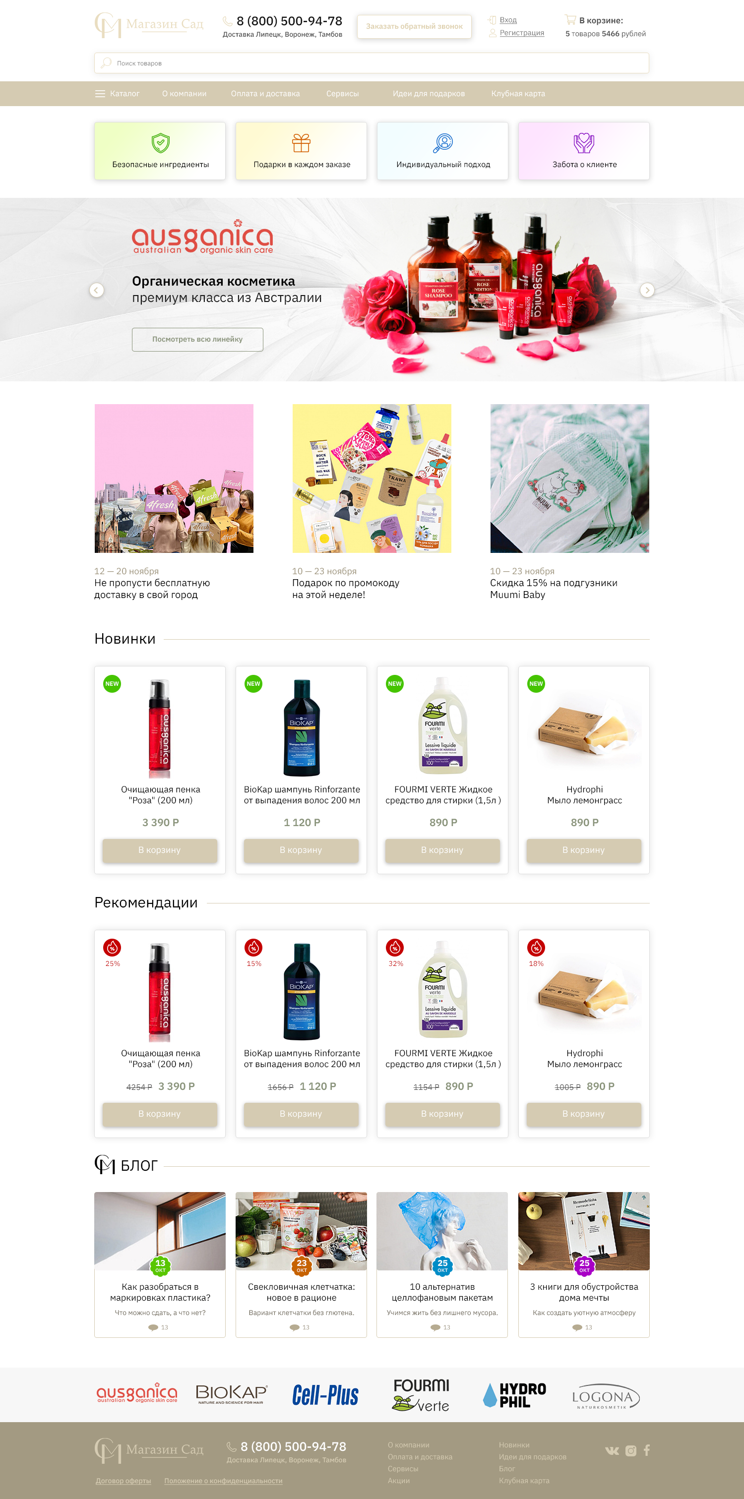Image resolution: width=744 pixels, height=1499 pixels.
Task: Open Идеи для подарков menu item
Action: [x=429, y=94]
